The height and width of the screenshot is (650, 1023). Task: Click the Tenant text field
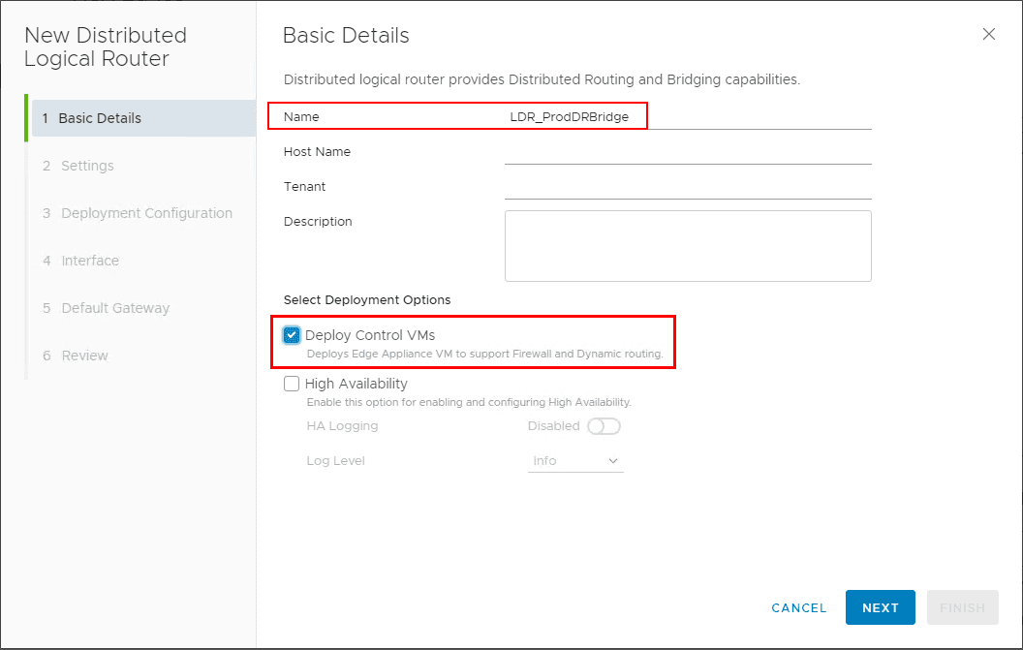tap(688, 187)
